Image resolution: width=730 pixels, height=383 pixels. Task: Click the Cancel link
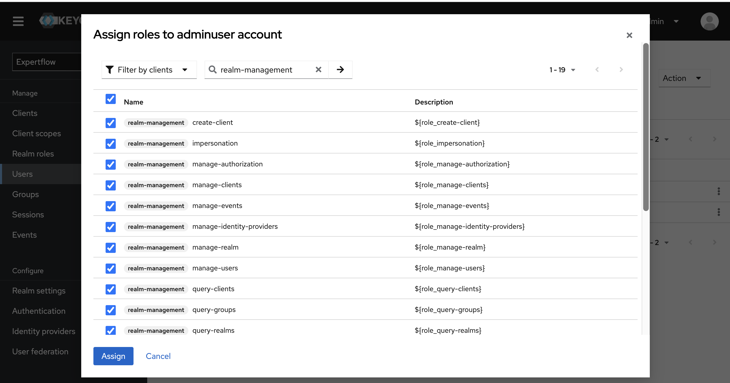[x=158, y=356]
